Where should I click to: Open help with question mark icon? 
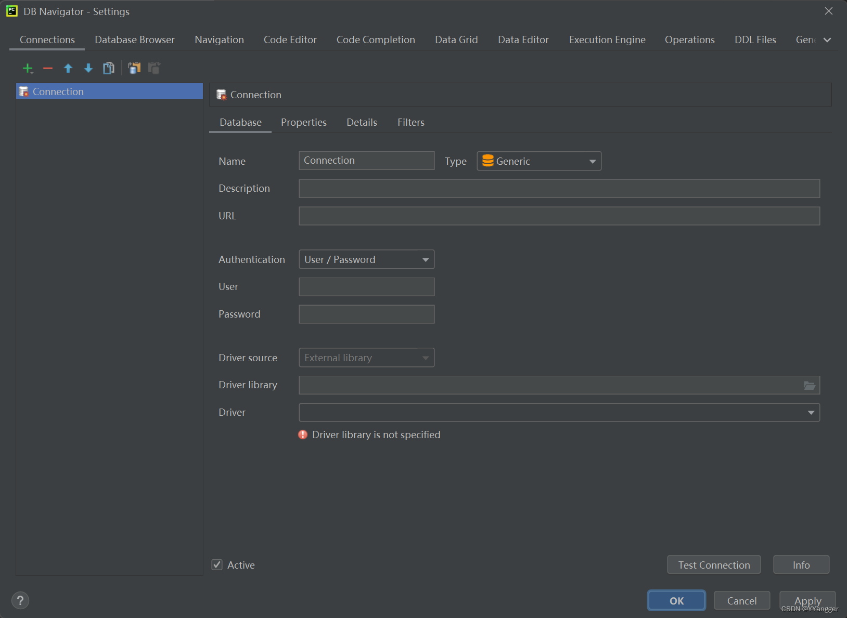[20, 601]
